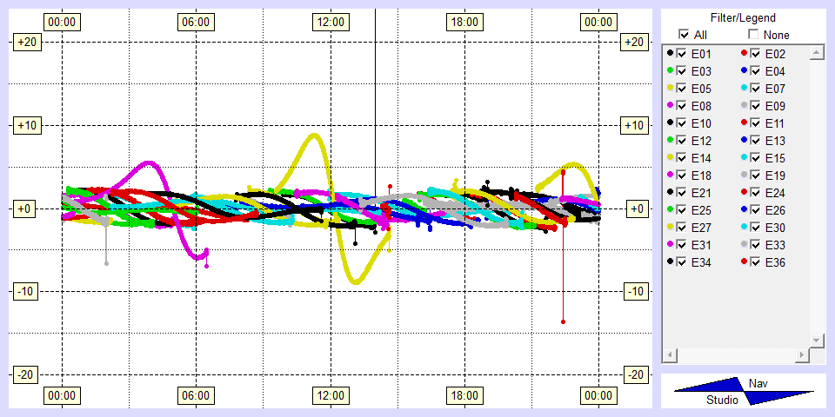The height and width of the screenshot is (417, 835).
Task: Click the cyan color dot beside E07
Action: coord(744,89)
